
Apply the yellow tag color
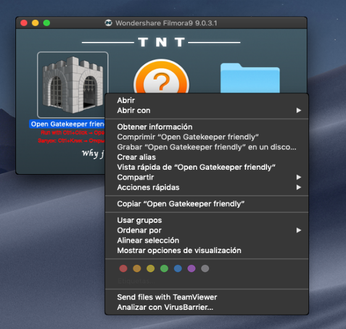150,269
